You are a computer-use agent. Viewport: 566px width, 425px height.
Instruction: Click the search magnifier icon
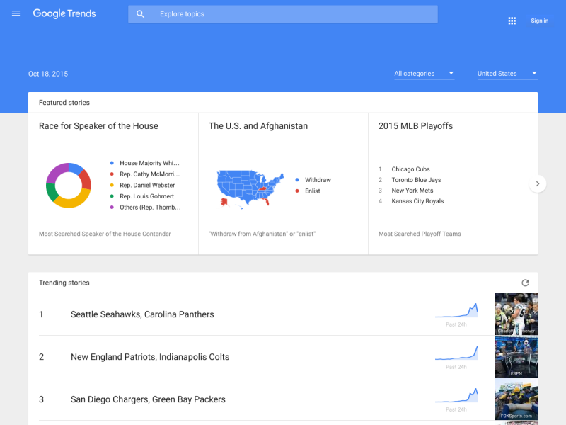pyautogui.click(x=141, y=14)
